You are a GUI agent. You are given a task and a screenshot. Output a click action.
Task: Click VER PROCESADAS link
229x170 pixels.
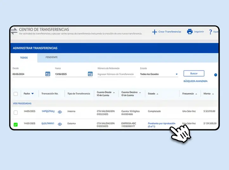(22, 103)
